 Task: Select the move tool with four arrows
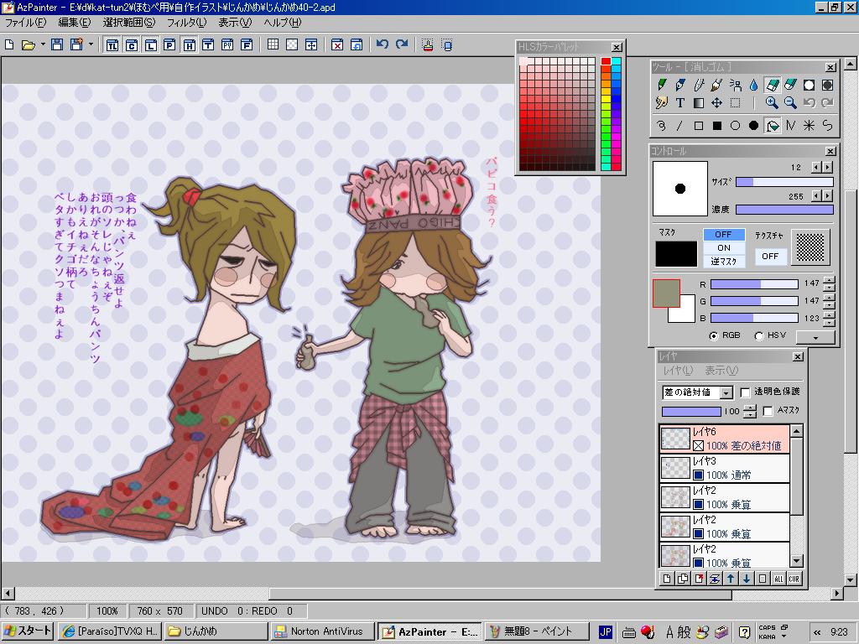point(716,103)
